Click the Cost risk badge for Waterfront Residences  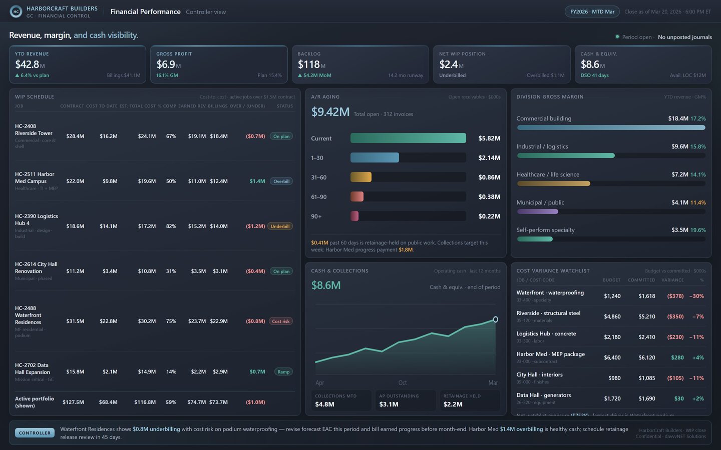tap(281, 321)
